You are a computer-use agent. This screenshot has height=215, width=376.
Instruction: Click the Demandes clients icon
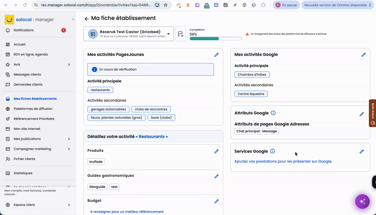[8, 84]
